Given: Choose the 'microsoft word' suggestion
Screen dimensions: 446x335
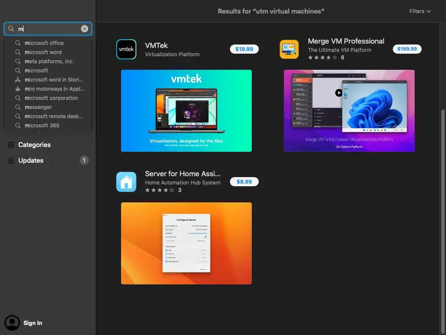Looking at the screenshot, I should tap(48, 52).
